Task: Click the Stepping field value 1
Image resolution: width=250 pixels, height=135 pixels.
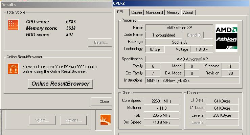Action: point(230,66)
